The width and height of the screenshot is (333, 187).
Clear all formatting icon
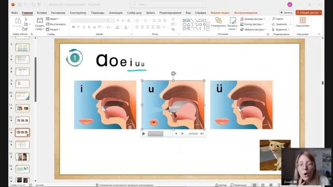pyautogui.click(x=129, y=20)
